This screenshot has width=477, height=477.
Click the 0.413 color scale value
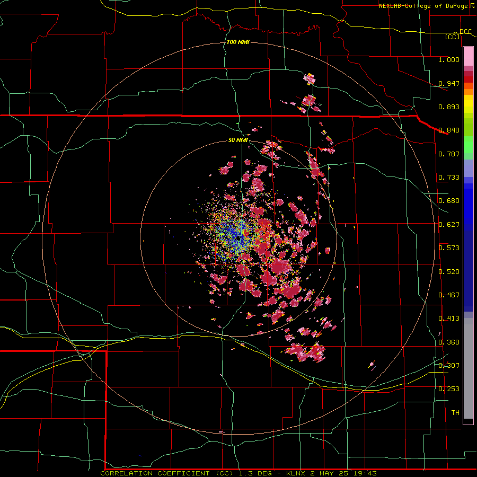(x=449, y=319)
